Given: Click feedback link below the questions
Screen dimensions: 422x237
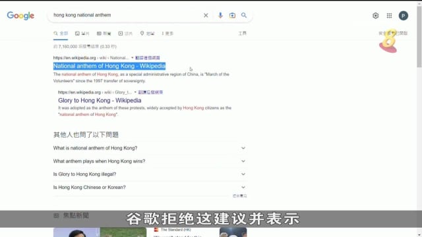Looking at the screenshot, I should (239, 196).
